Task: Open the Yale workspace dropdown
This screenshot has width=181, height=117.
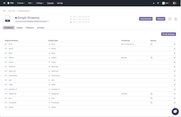Action: [166, 3]
